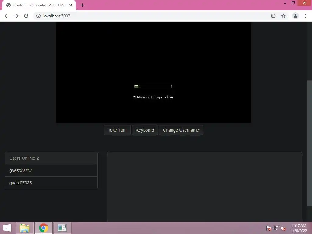Open the Action Center flag tray icon
This screenshot has height=234, width=312.
click(x=268, y=228)
